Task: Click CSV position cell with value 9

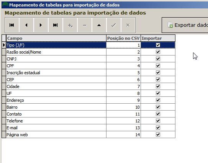Action: (123, 100)
